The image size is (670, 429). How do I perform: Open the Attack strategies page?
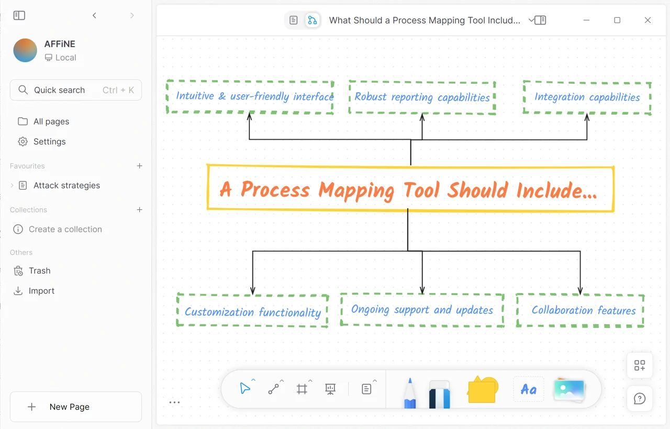point(66,185)
